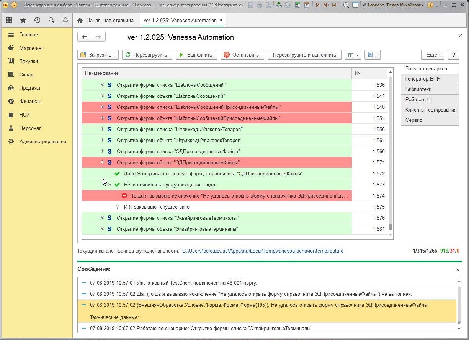
Task: Click the M+ memory button
Action: tap(326, 5)
